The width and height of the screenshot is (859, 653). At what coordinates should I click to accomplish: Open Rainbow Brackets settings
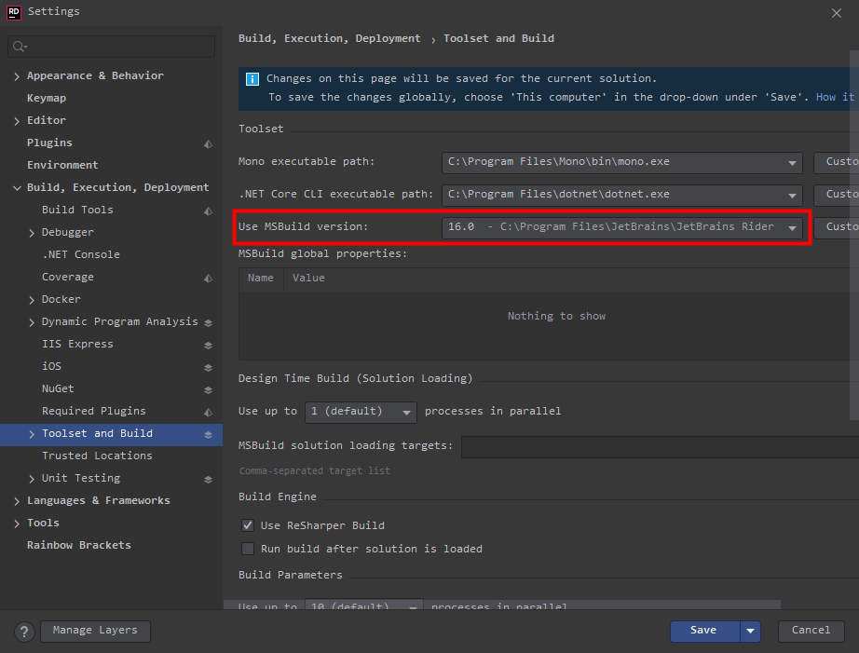79,545
